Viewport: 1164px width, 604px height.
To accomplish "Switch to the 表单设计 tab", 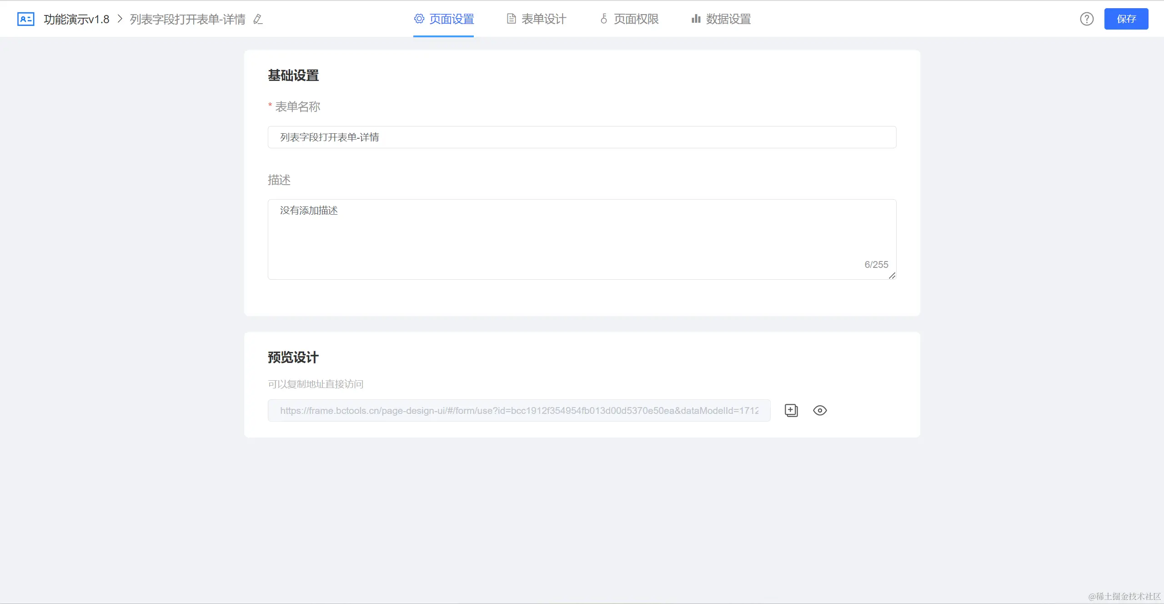I will 543,19.
